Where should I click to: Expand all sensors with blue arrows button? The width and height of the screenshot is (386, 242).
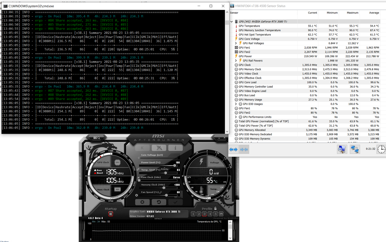(233, 149)
